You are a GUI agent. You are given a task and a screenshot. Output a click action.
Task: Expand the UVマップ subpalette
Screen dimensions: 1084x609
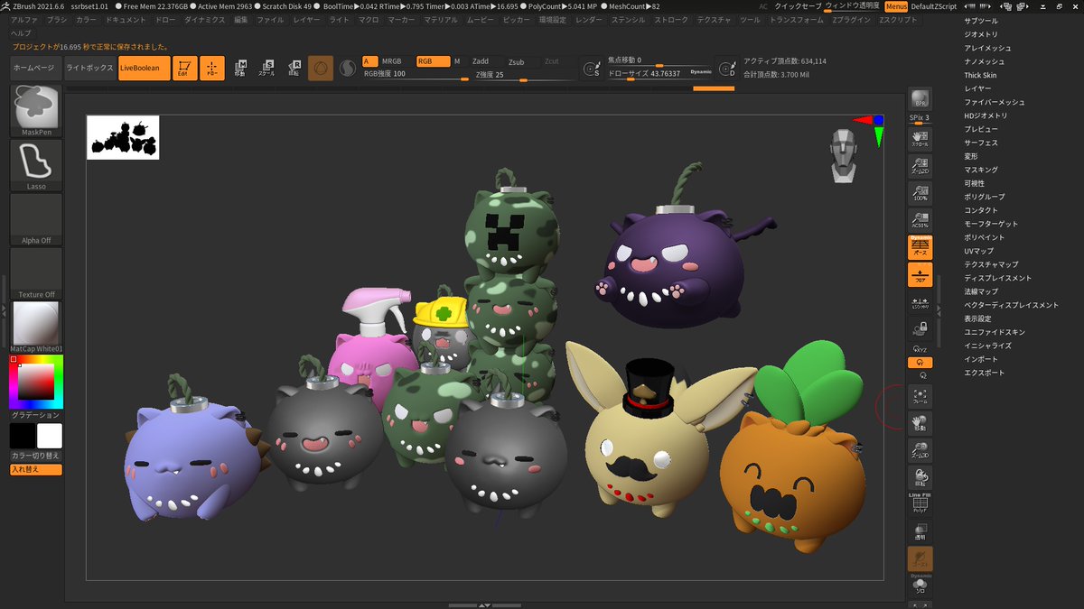tap(979, 251)
